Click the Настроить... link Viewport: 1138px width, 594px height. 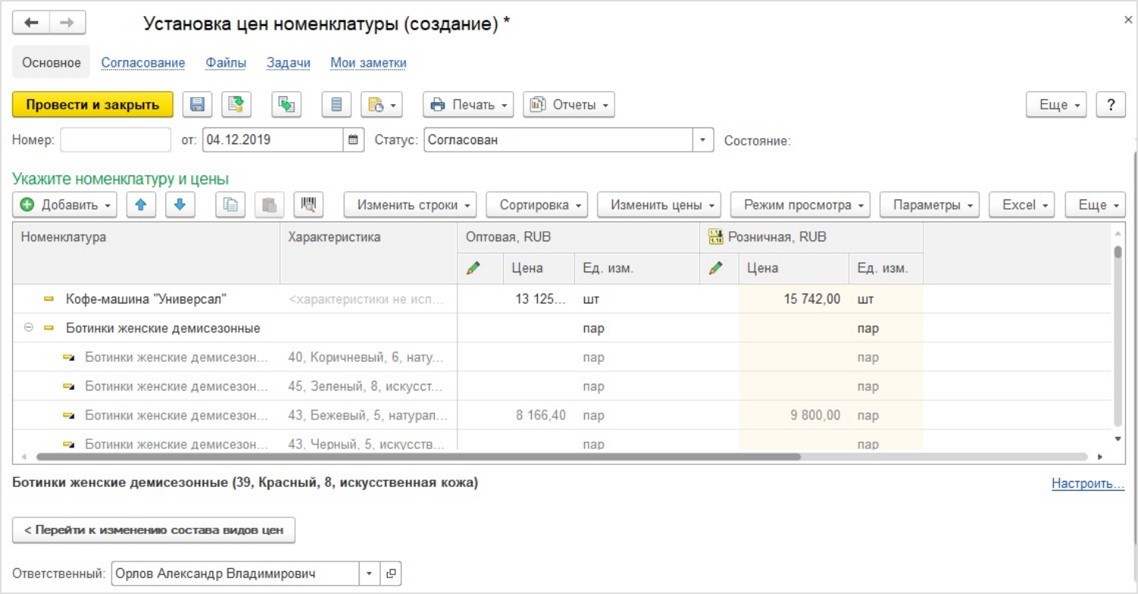click(1087, 483)
